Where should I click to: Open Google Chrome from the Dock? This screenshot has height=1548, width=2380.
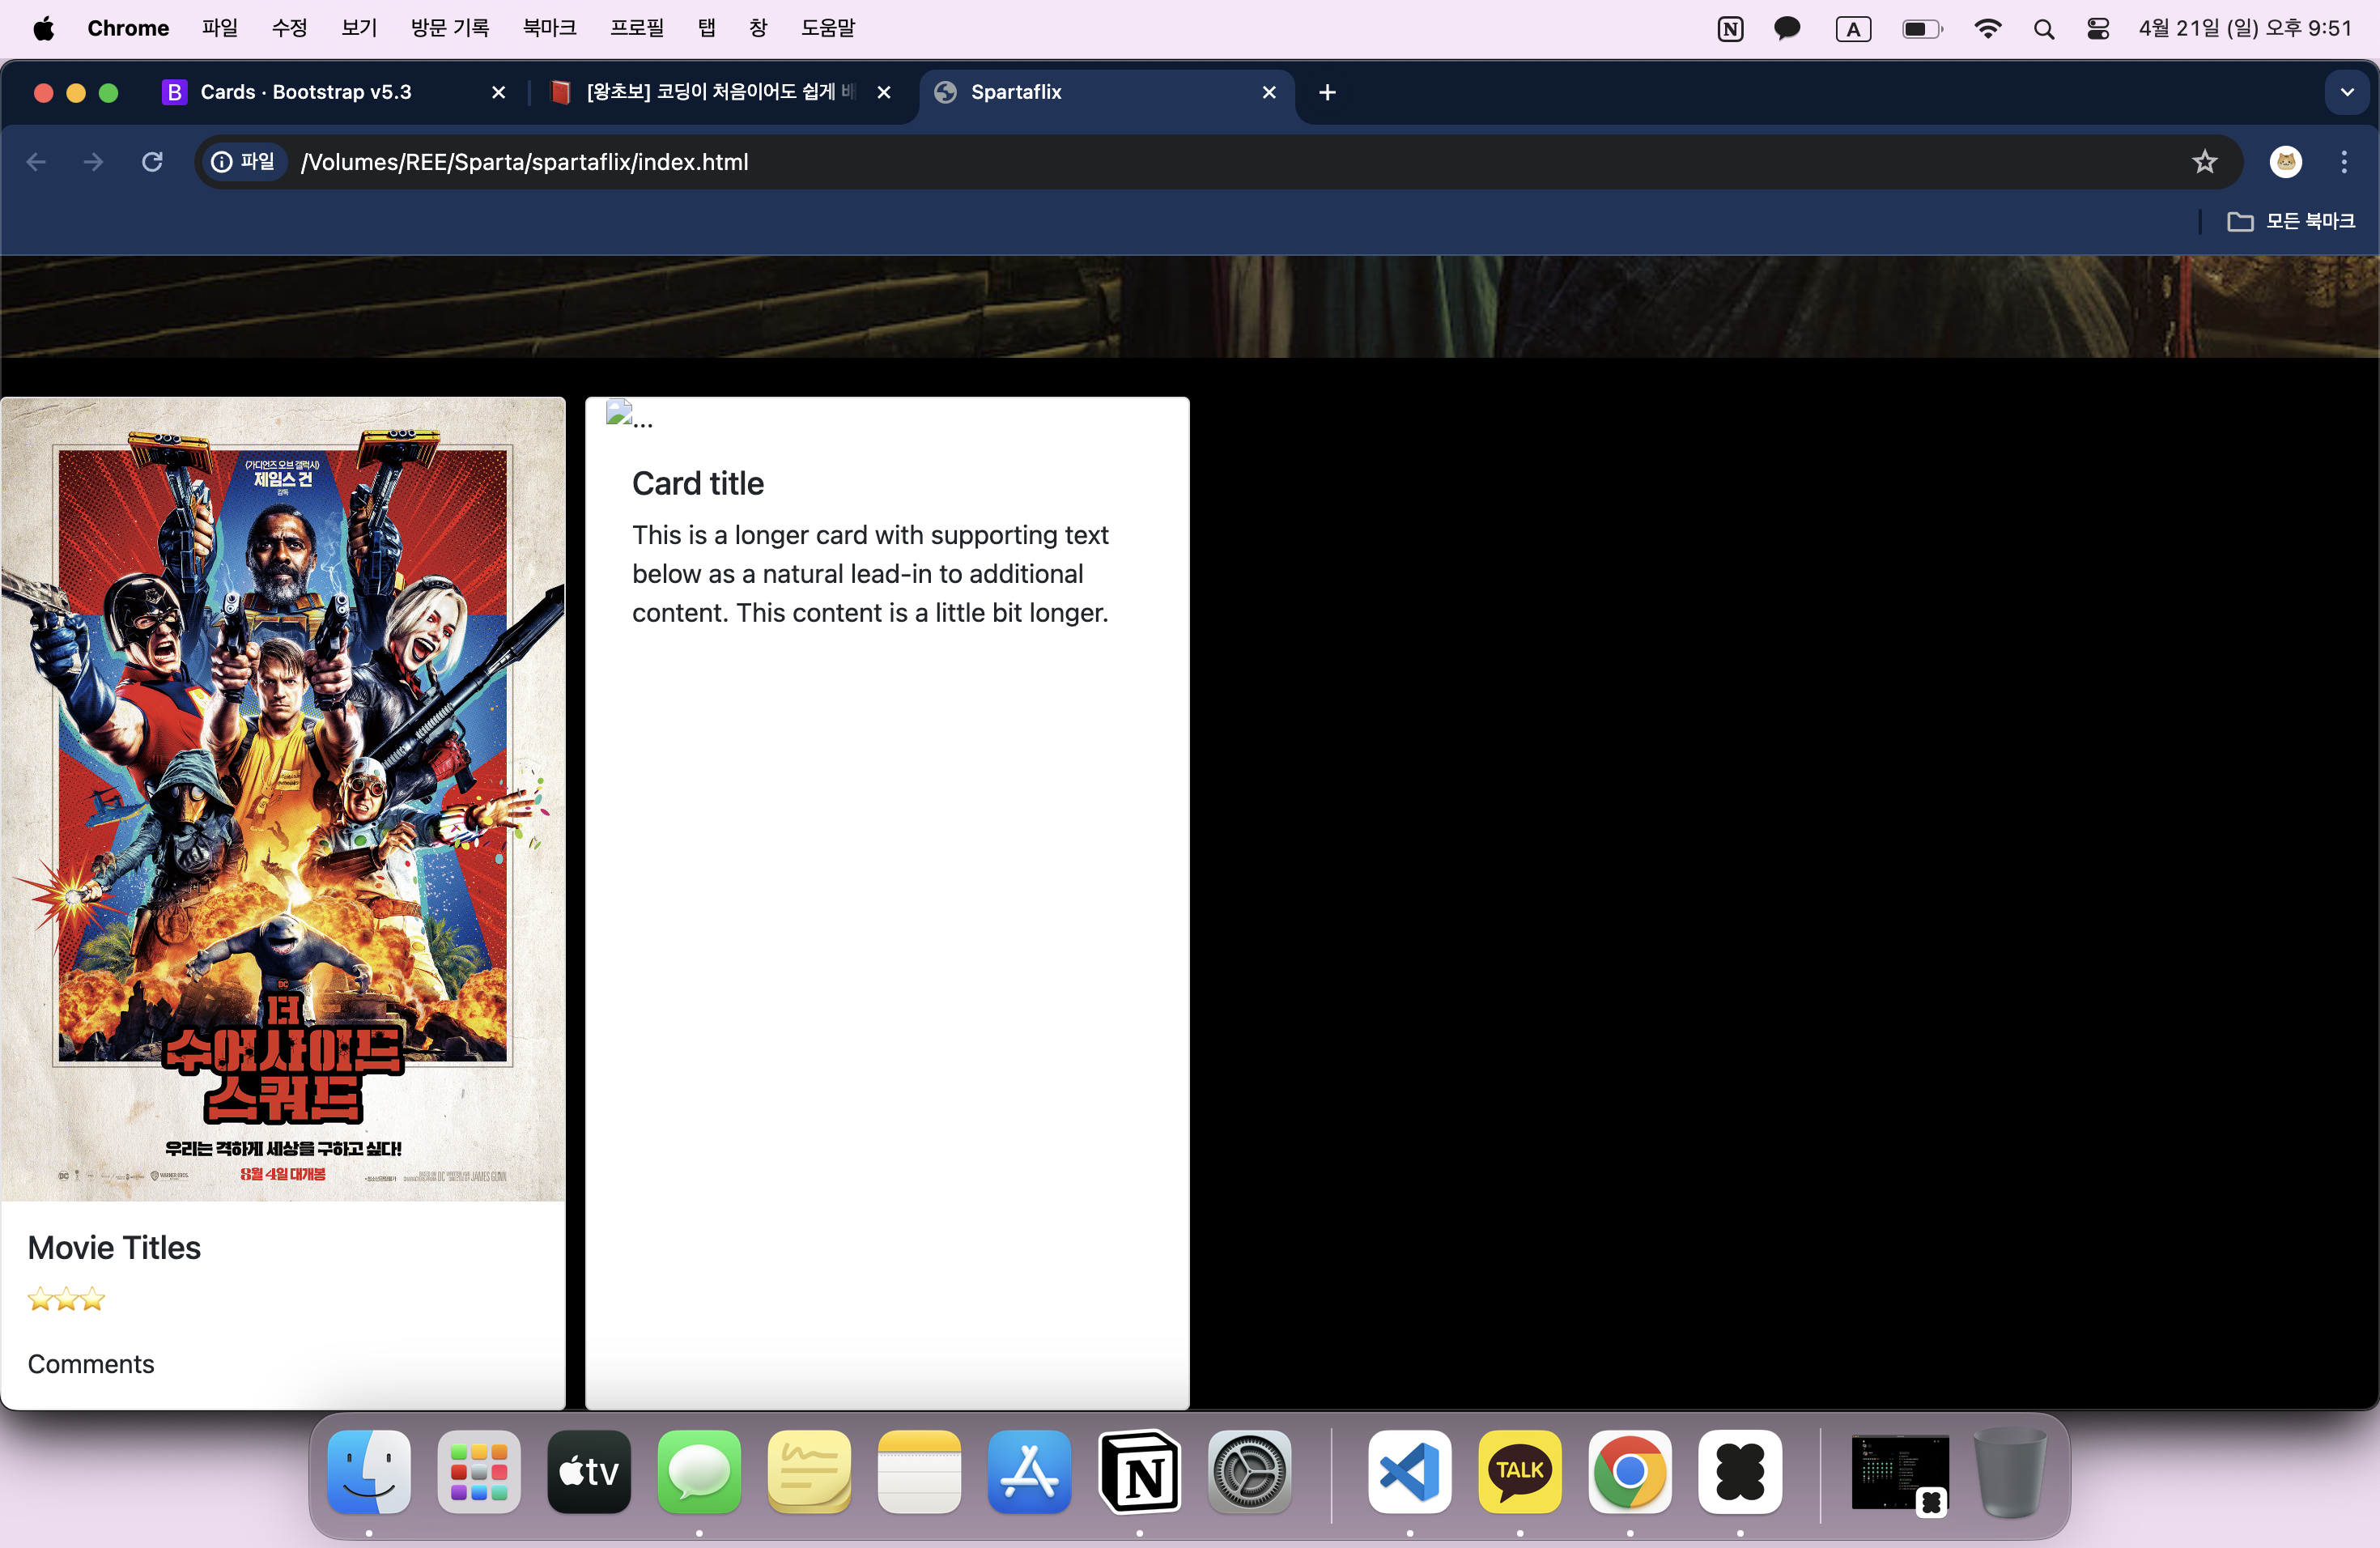tap(1630, 1471)
